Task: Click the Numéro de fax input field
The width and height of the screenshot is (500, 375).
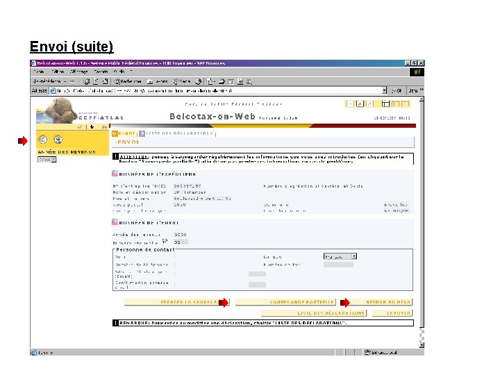Action: pos(338,265)
